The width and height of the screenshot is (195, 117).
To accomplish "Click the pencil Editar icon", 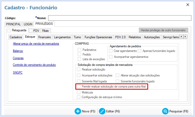I will (102, 111).
